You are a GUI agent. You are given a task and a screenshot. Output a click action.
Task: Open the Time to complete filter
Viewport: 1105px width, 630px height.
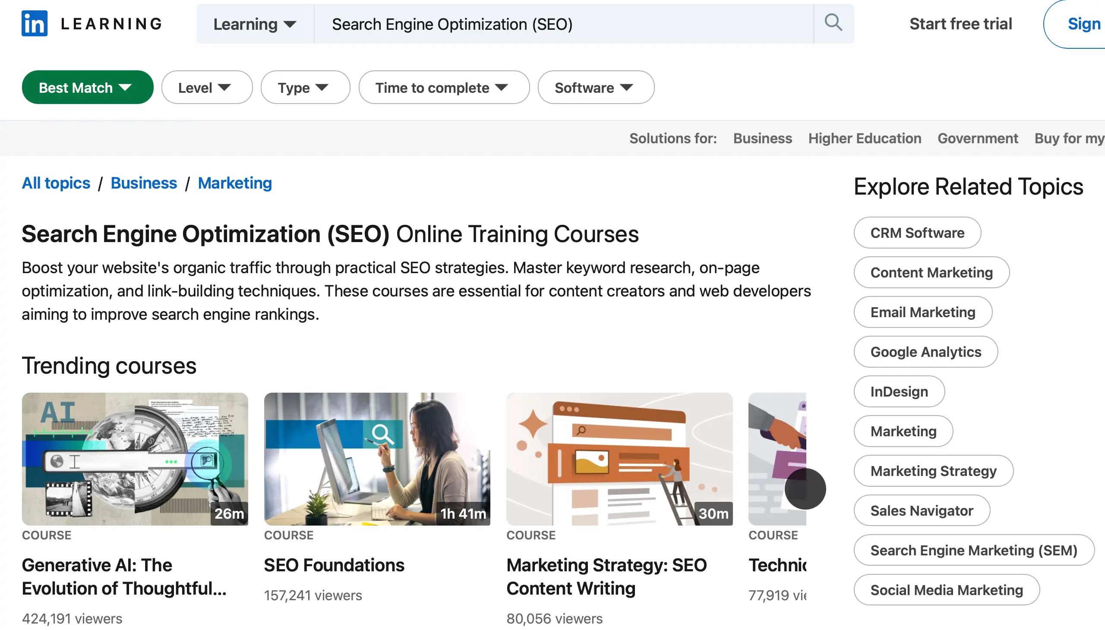[x=444, y=88]
